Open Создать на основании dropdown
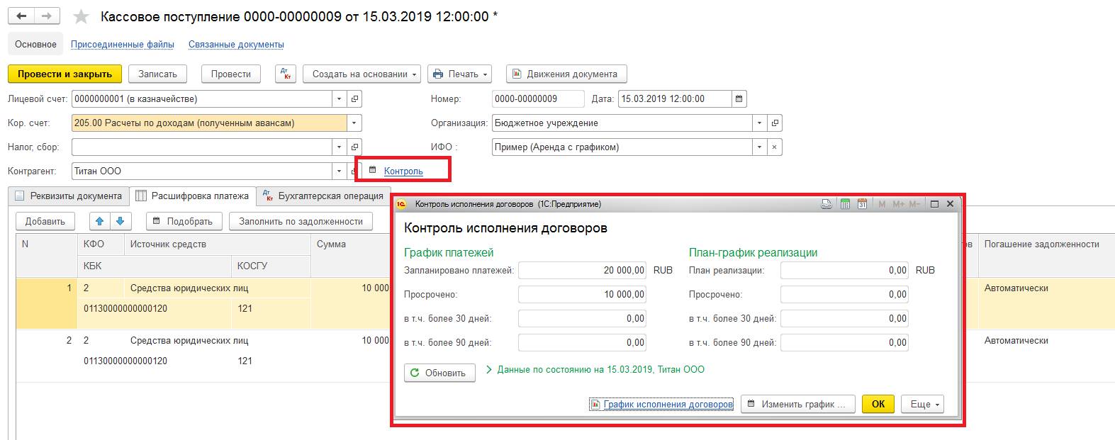Screen dimensions: 1115x440 [x=362, y=74]
